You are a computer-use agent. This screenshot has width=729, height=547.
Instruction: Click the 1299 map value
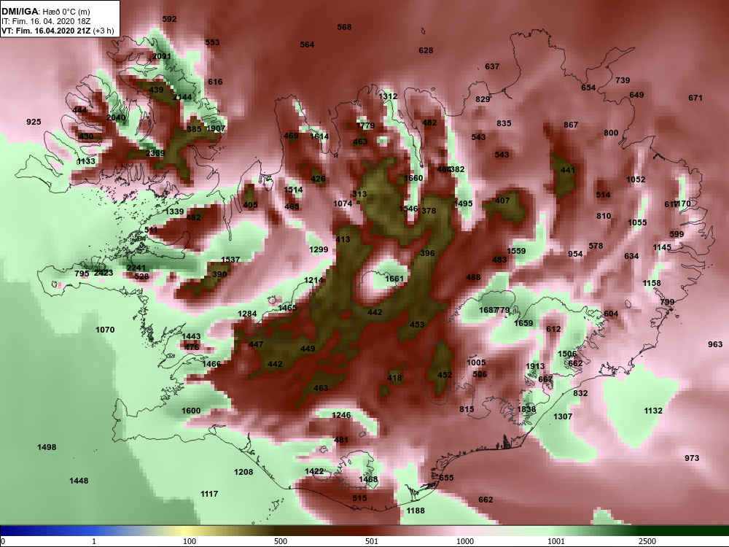coord(319,249)
